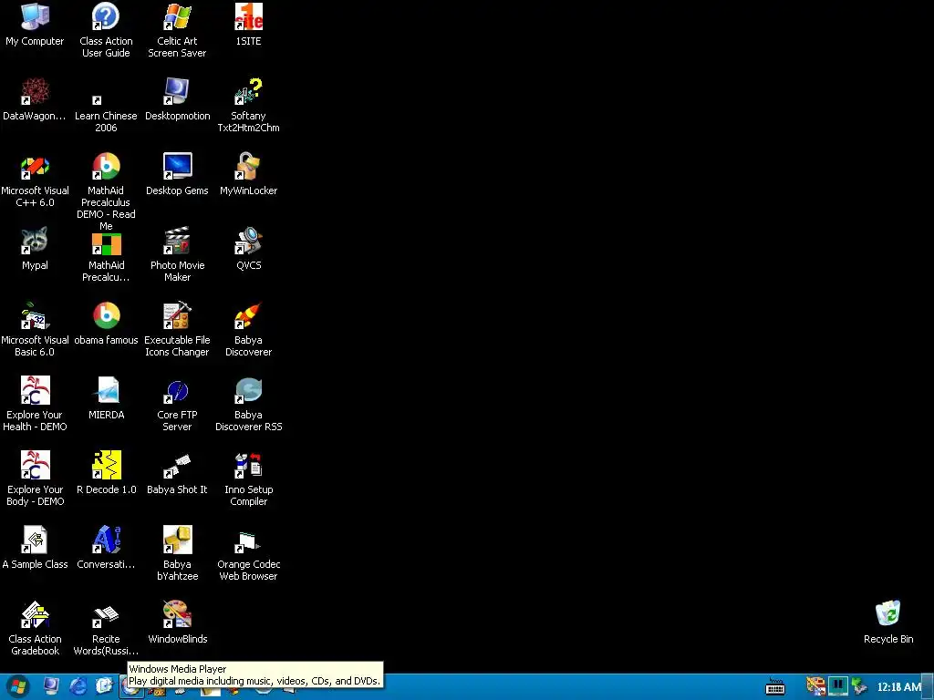The image size is (934, 700).
Task: Select the R Decode 1.0 icon
Action: 106,466
